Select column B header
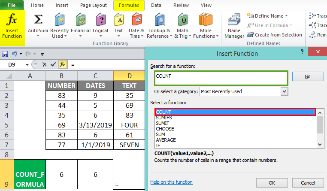327x191 pixels. click(61, 76)
